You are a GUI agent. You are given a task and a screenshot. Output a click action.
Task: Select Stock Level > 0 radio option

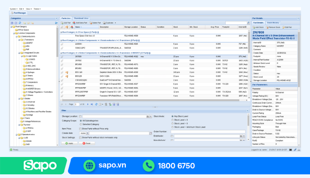(172, 123)
